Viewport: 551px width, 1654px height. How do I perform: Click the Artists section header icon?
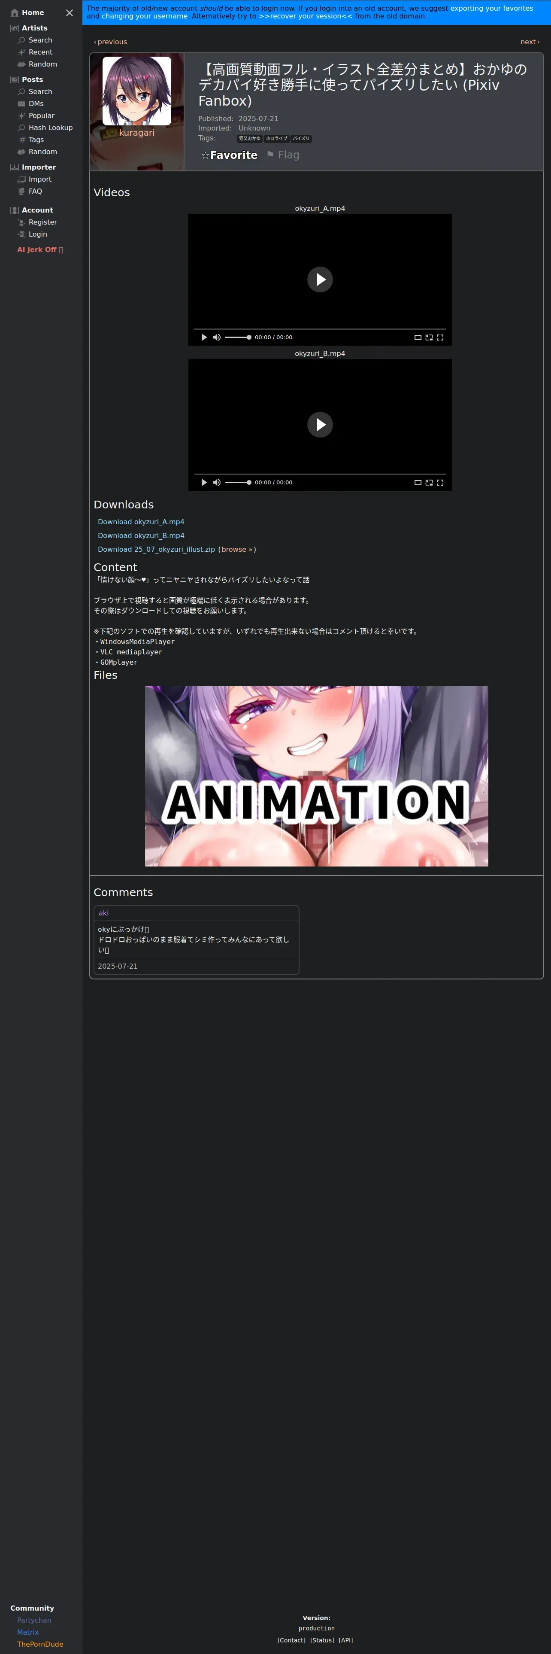point(14,28)
